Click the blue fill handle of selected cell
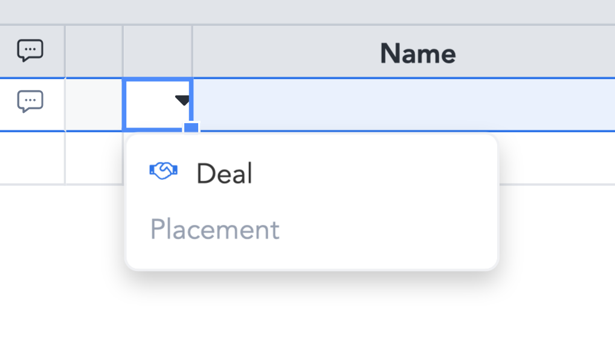Viewport: 615px width, 343px height. tap(192, 128)
